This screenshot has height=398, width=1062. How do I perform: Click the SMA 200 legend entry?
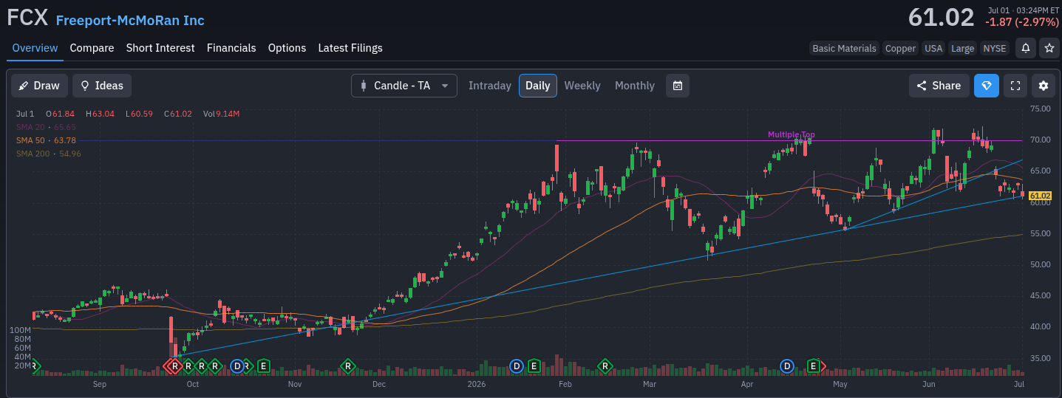click(48, 154)
